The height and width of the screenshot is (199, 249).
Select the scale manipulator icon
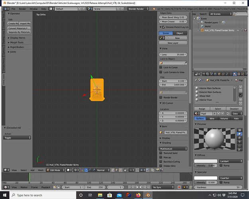[x=94, y=170]
